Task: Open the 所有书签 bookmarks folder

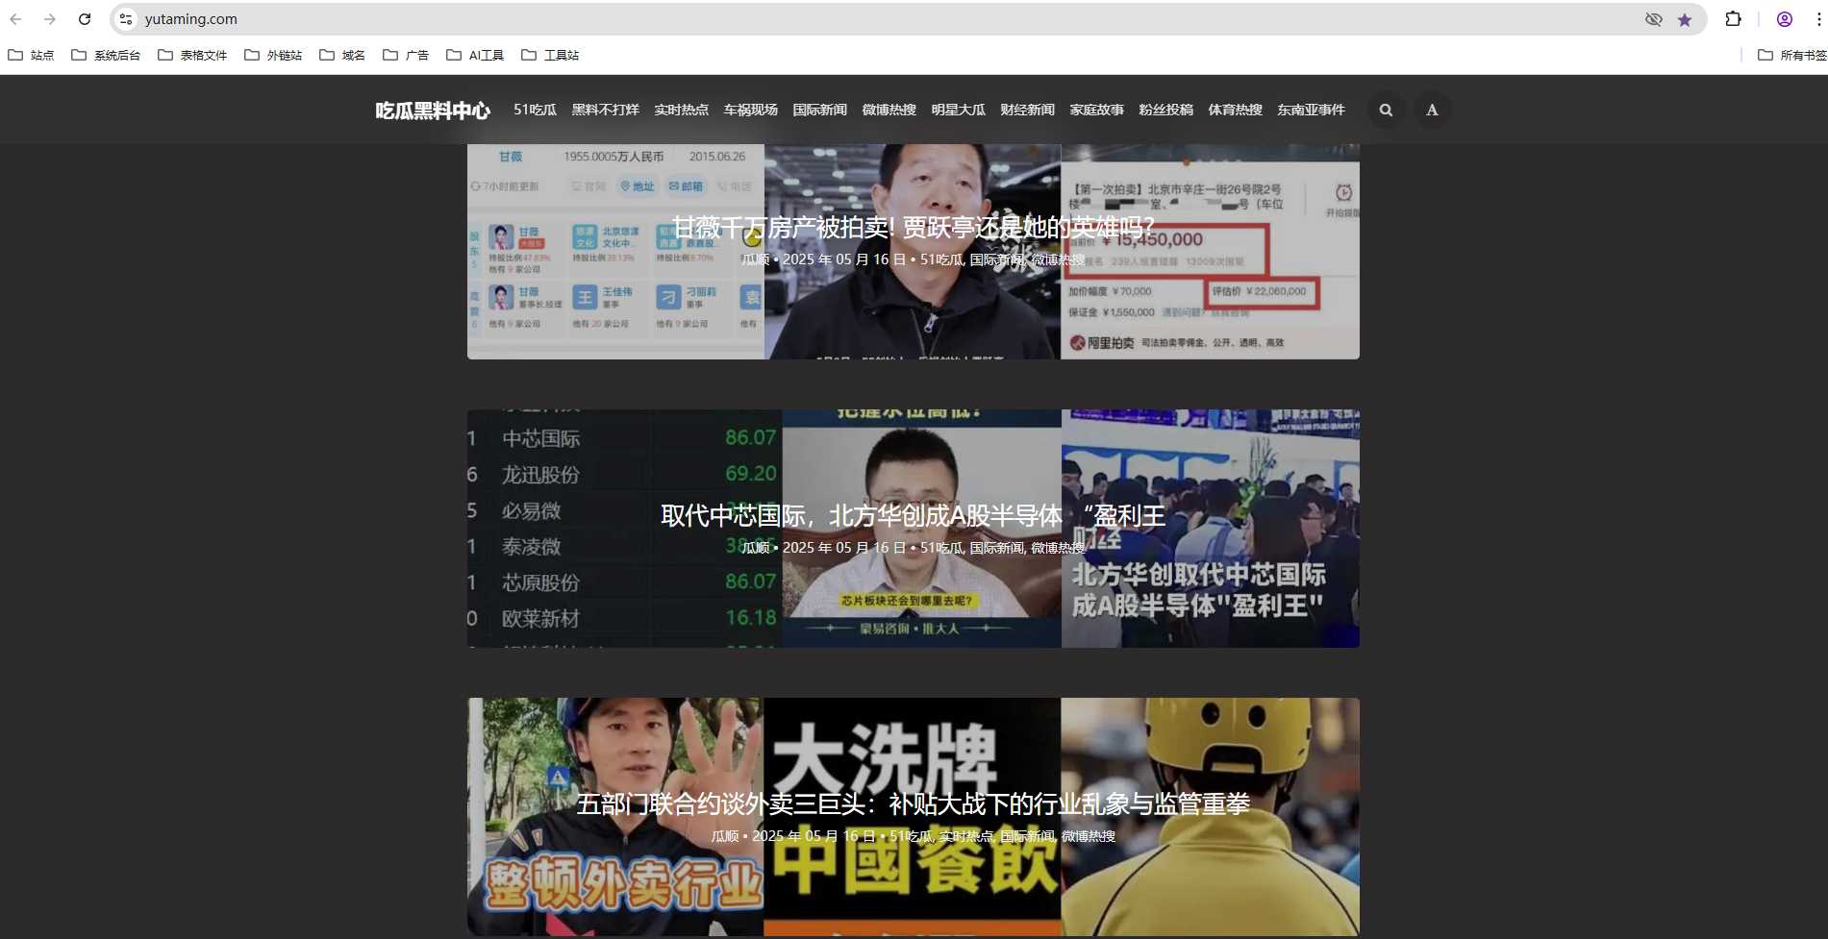Action: tap(1791, 55)
